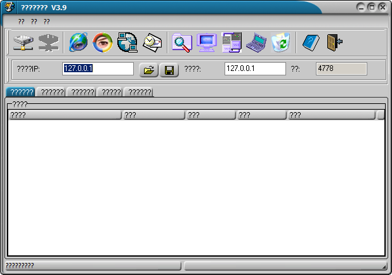Image resolution: width=392 pixels, height=275 pixels.
Task: Click the exit door icon
Action: (334, 42)
